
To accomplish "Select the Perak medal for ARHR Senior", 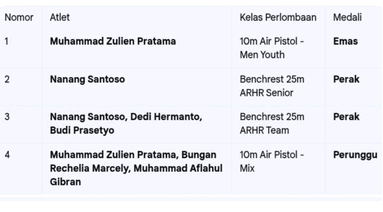I will click(x=347, y=79).
